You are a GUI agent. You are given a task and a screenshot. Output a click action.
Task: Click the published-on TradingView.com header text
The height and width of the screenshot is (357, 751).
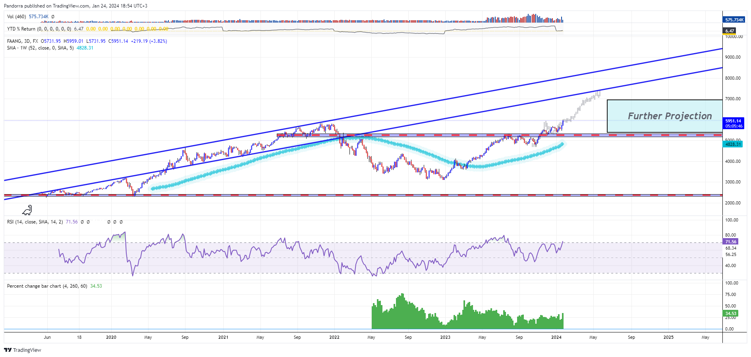pyautogui.click(x=75, y=6)
